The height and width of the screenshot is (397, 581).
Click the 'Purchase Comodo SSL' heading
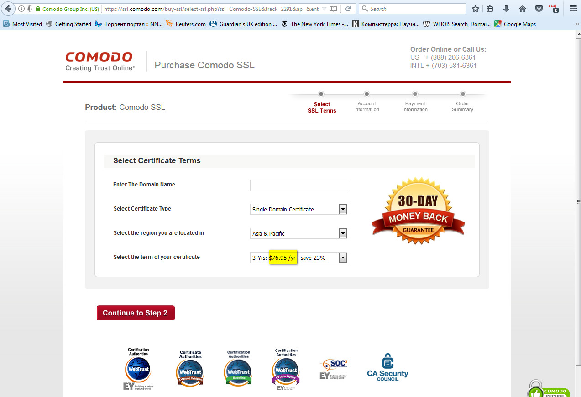click(204, 65)
